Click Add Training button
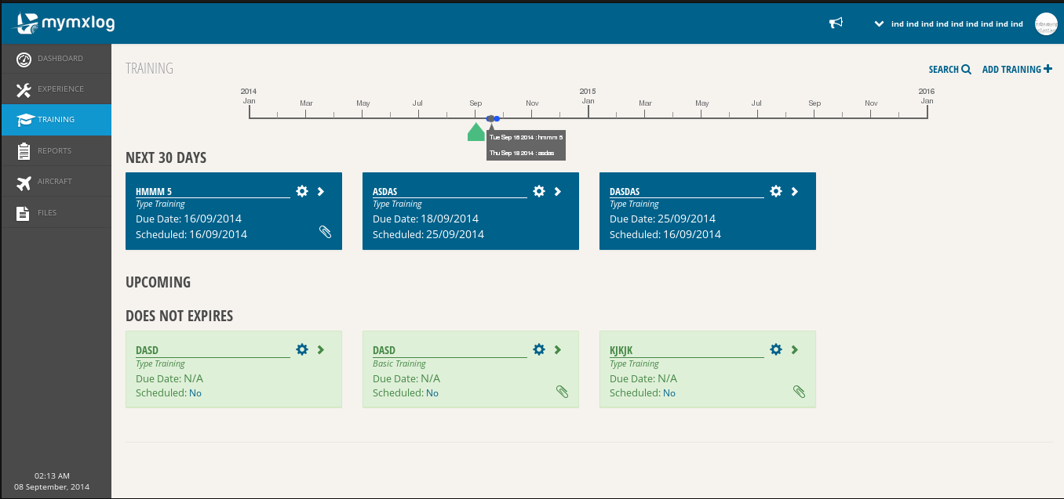 pyautogui.click(x=1017, y=70)
